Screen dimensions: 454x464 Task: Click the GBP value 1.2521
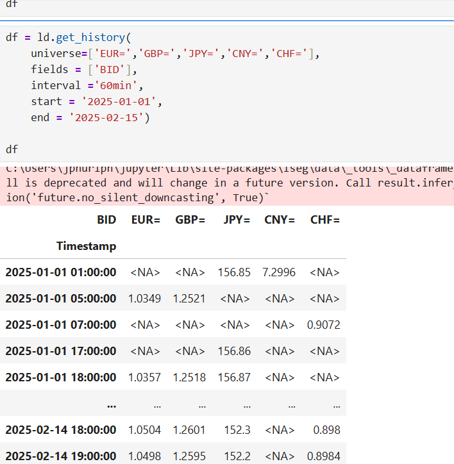click(189, 298)
